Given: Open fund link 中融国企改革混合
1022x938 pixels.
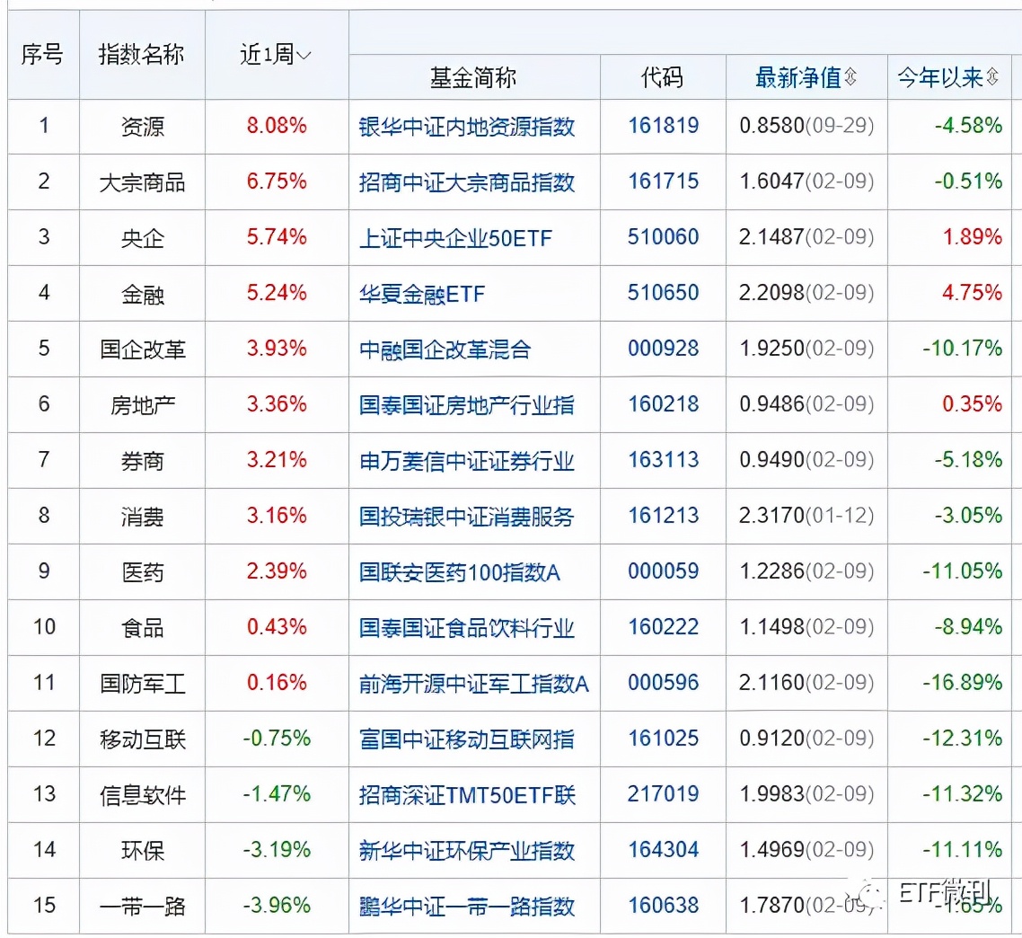Looking at the screenshot, I should tap(445, 349).
